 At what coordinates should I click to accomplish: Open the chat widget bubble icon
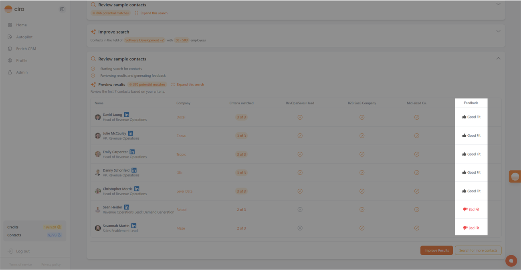511,261
